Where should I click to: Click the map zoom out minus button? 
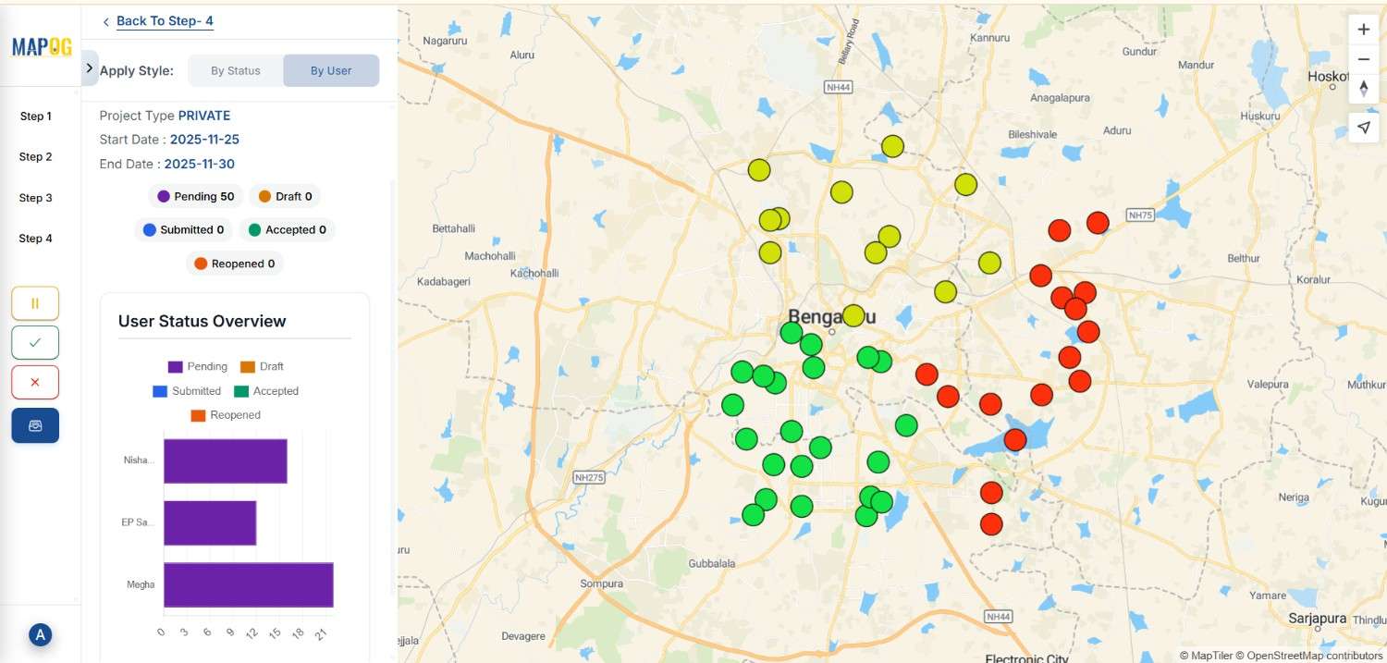[x=1363, y=60]
